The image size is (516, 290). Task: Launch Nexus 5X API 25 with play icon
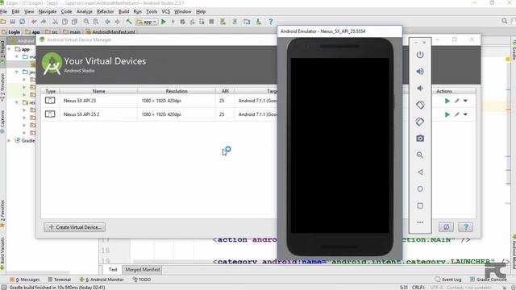tap(447, 101)
